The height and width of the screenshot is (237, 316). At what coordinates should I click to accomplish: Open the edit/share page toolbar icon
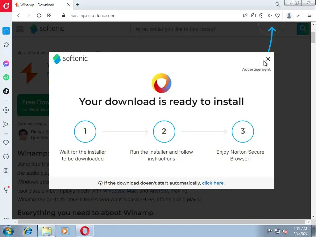click(245, 15)
